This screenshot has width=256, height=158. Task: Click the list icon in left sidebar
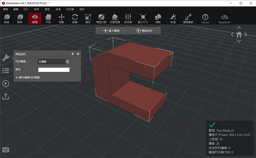tap(6, 71)
